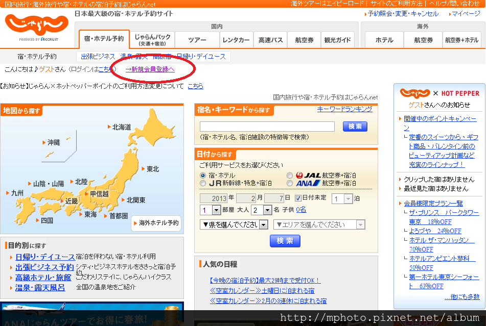Open the 部屋 room count dropdown

tap(210, 210)
